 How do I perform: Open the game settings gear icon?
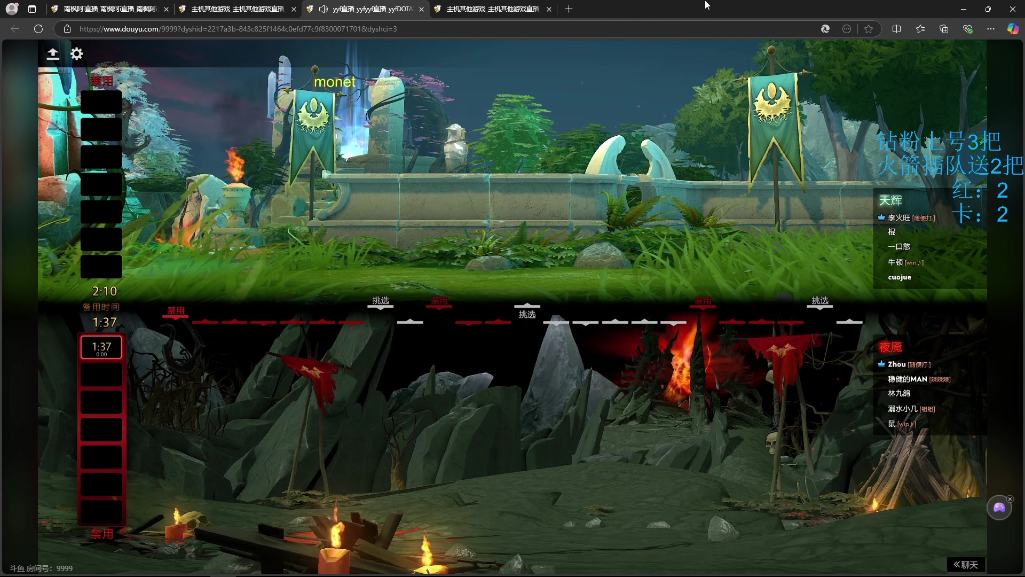(77, 54)
